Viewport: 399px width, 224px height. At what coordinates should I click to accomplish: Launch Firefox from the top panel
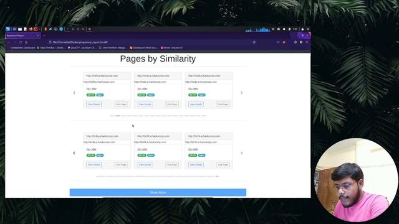(x=31, y=29)
